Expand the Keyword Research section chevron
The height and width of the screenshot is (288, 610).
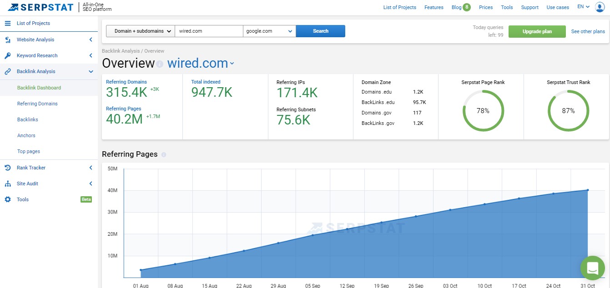pos(91,55)
